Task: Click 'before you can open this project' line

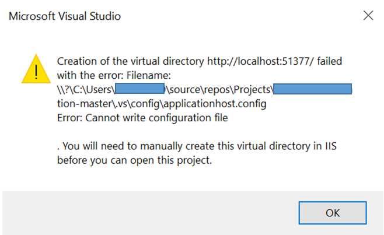Action: click(x=134, y=160)
